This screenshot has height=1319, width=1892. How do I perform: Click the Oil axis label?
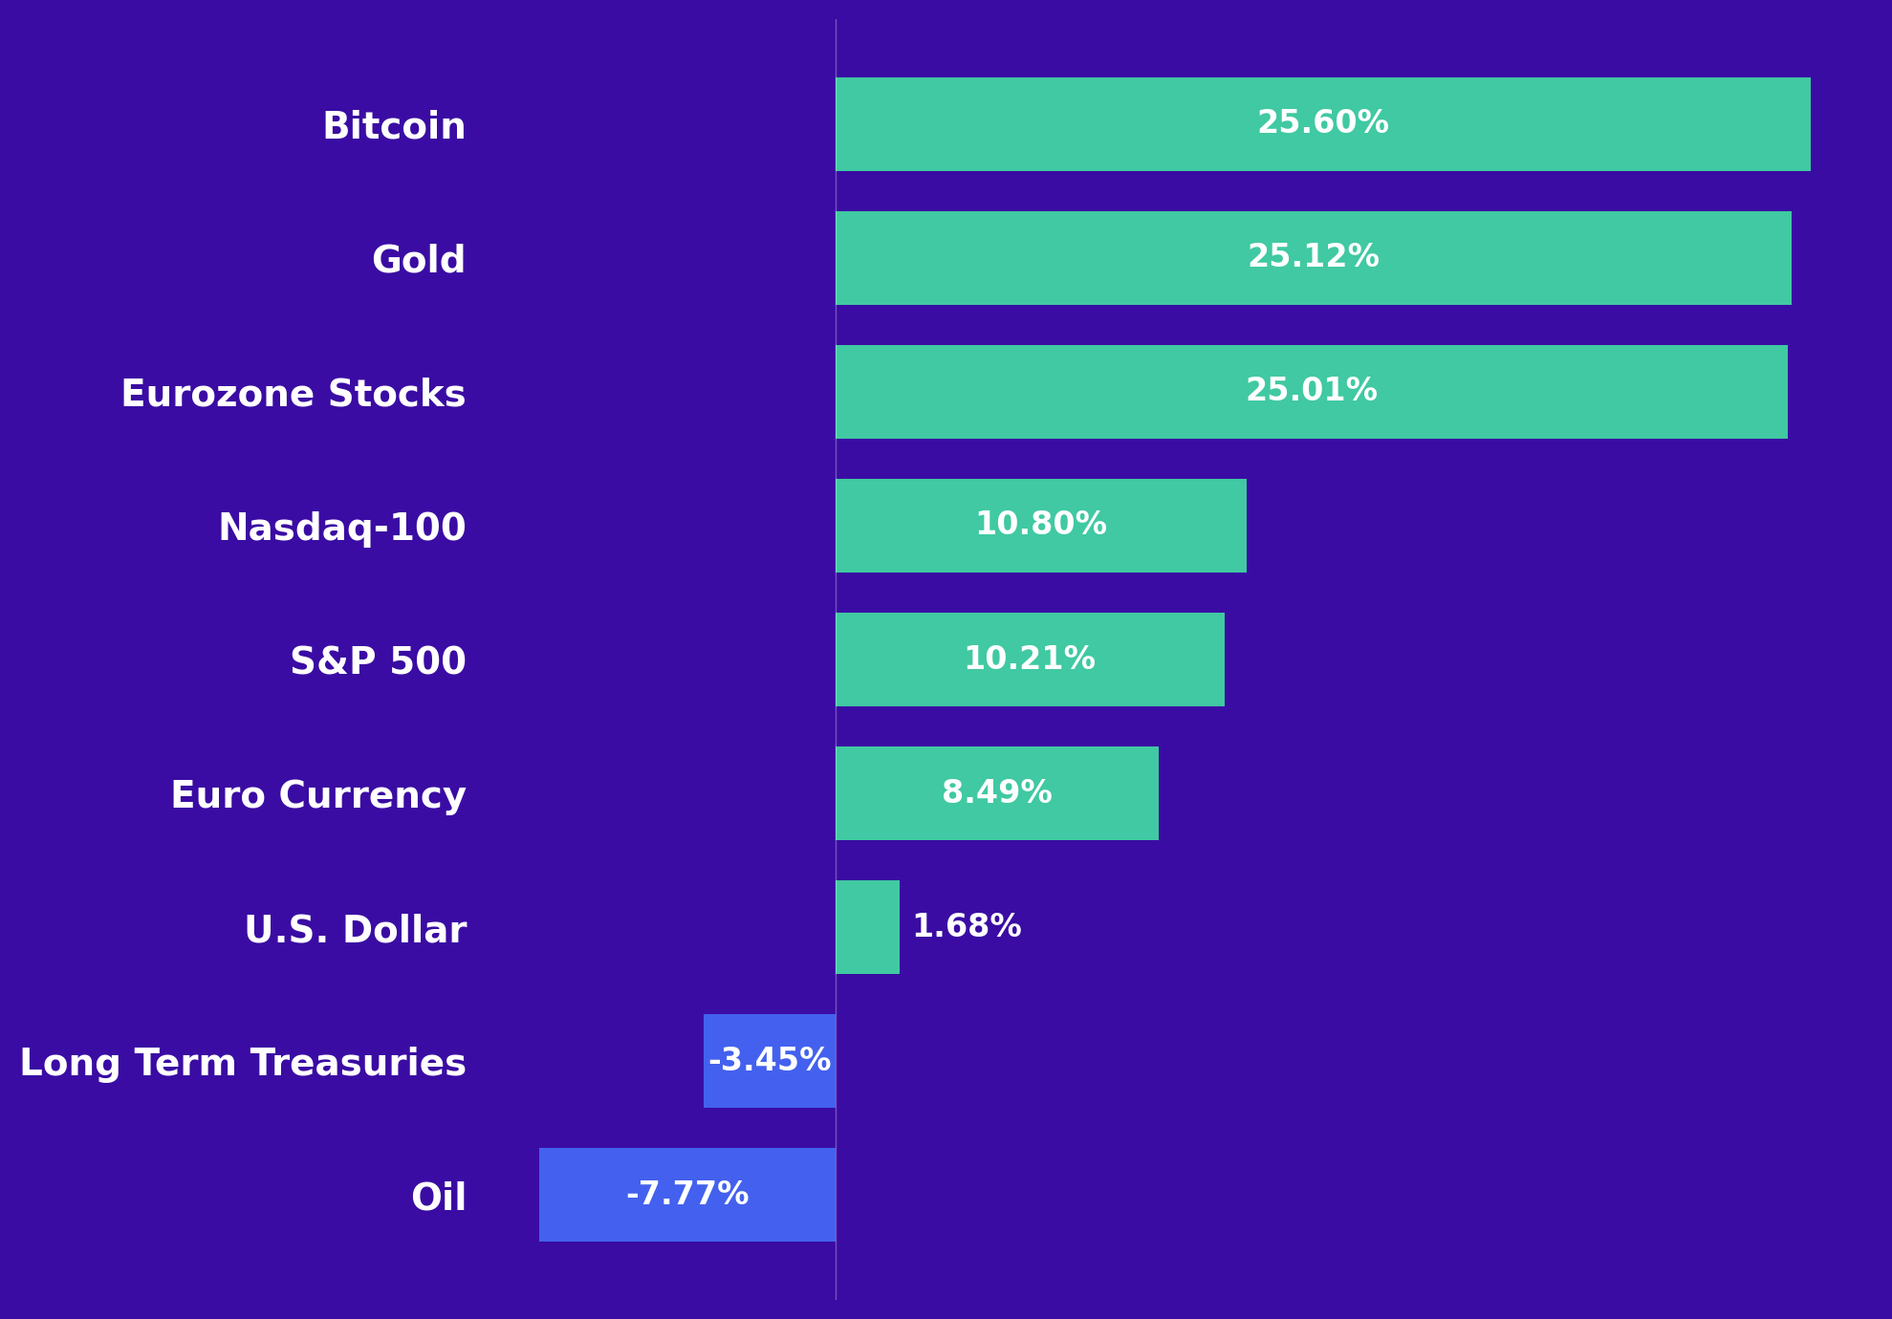tap(439, 1198)
